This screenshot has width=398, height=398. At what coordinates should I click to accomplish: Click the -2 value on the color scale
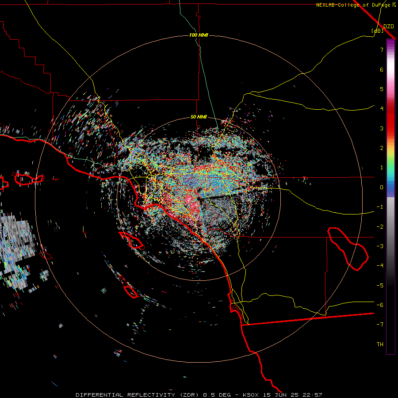click(380, 227)
